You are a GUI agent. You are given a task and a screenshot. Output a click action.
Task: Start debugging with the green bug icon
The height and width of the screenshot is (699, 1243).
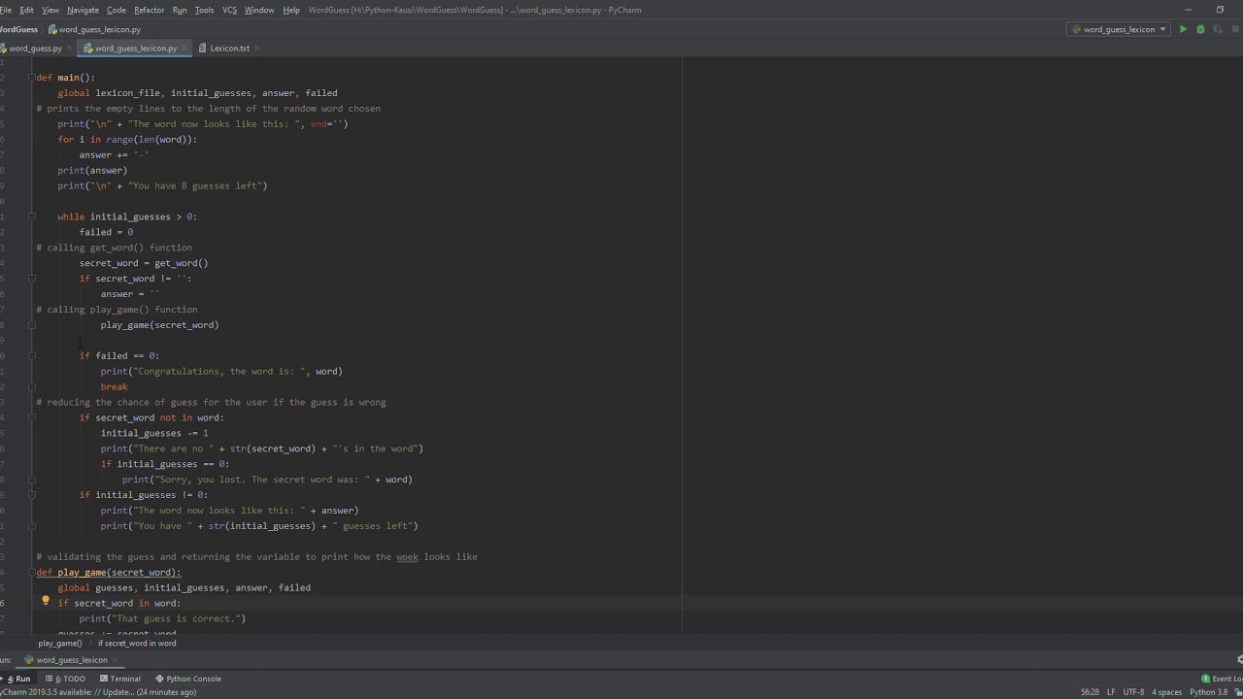point(1200,29)
